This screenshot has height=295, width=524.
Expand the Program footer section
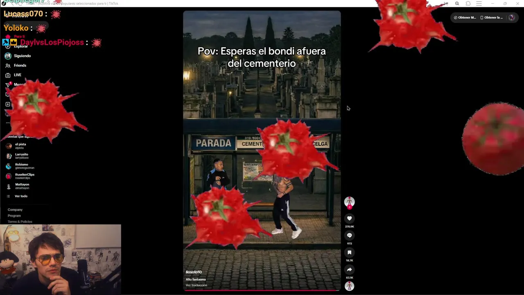click(14, 216)
